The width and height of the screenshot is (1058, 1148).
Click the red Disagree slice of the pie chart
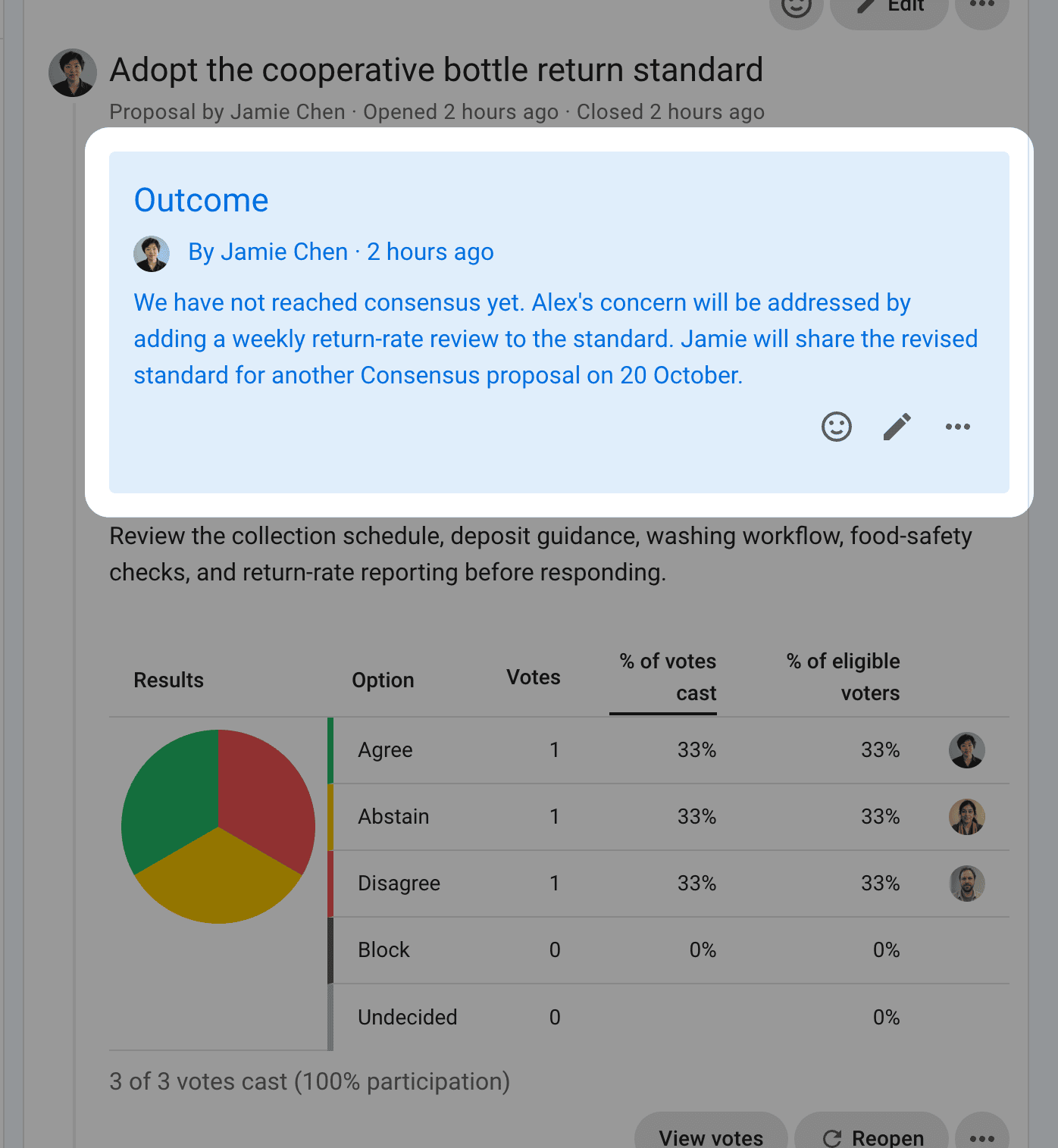(265, 796)
